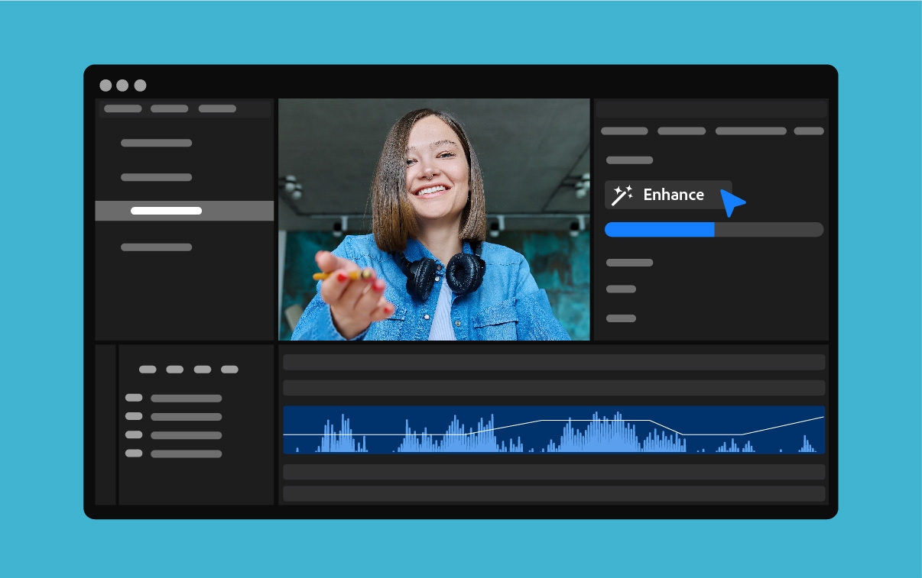Select the highlighted entry in the left sidebar
Screen dimensions: 922x578
click(x=184, y=211)
